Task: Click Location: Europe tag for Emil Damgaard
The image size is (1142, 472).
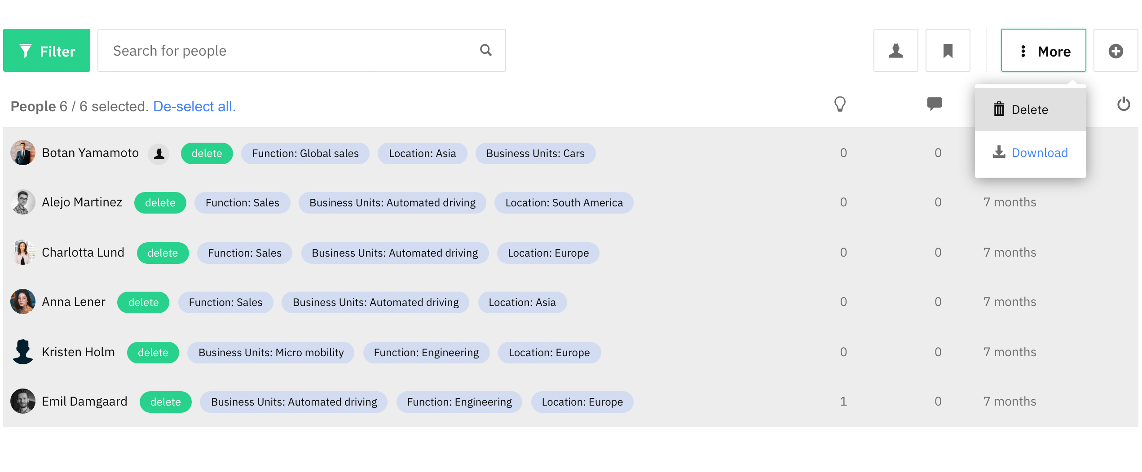Action: 582,402
